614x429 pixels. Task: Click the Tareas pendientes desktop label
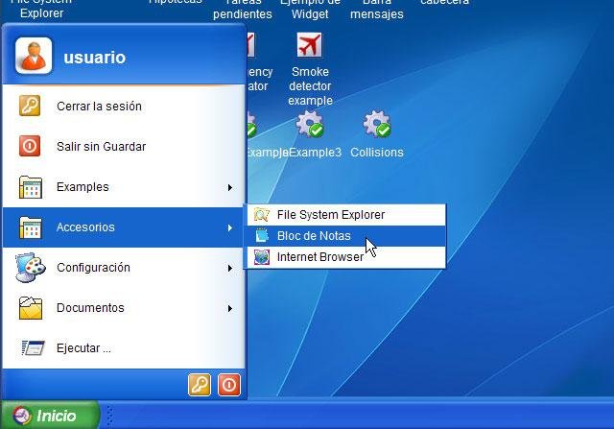[x=243, y=9]
